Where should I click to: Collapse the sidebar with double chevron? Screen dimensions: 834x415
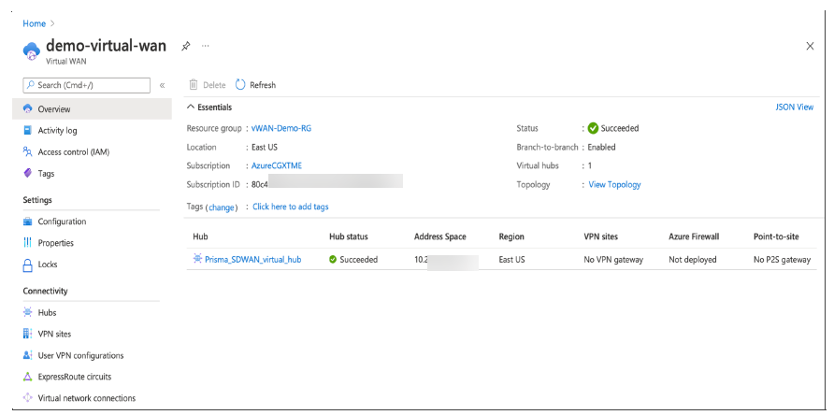pyautogui.click(x=162, y=85)
